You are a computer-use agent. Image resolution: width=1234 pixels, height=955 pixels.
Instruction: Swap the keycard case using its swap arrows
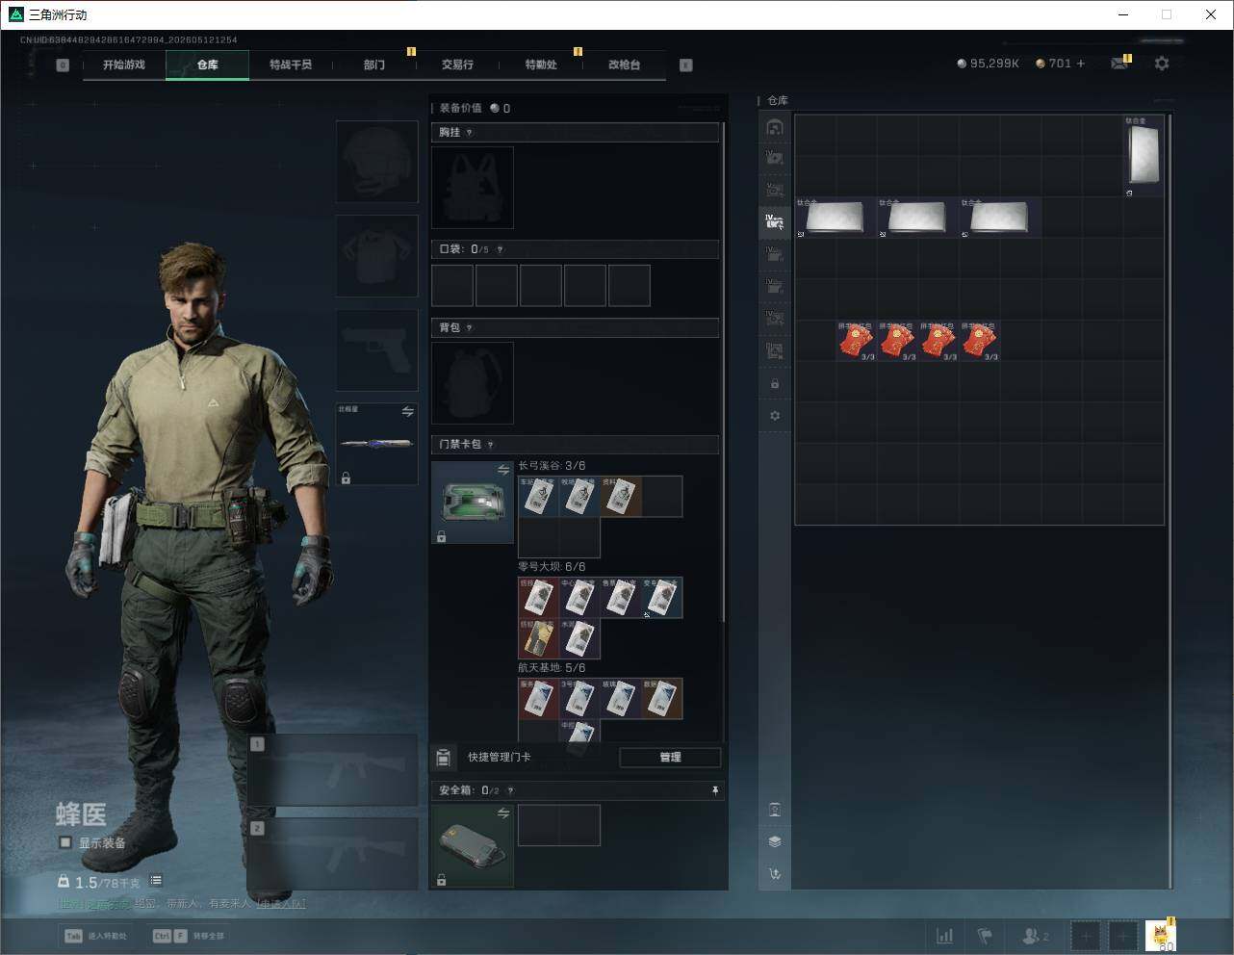pos(503,470)
